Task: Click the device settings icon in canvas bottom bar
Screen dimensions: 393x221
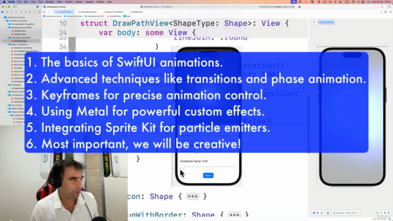Action: (x=328, y=213)
